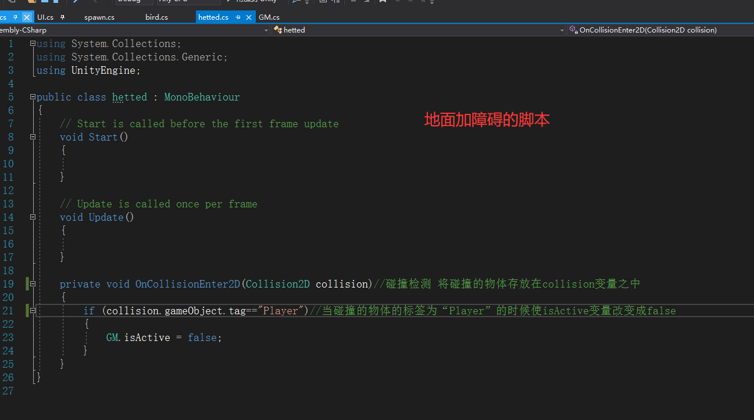Pin the partially visible first .cs tab

[x=16, y=17]
